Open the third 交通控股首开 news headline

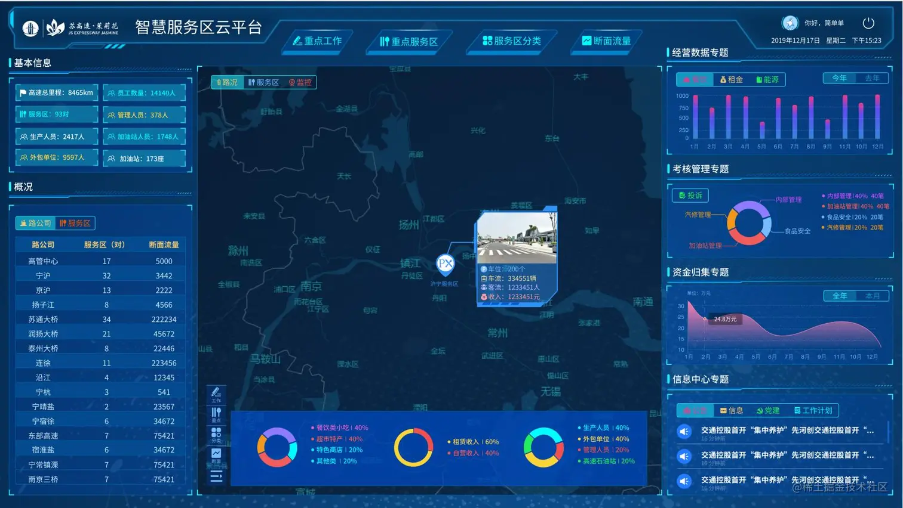tap(787, 480)
